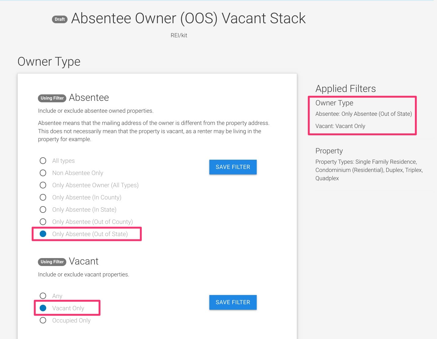Select Any under the Vacant filter
The width and height of the screenshot is (437, 339).
43,296
